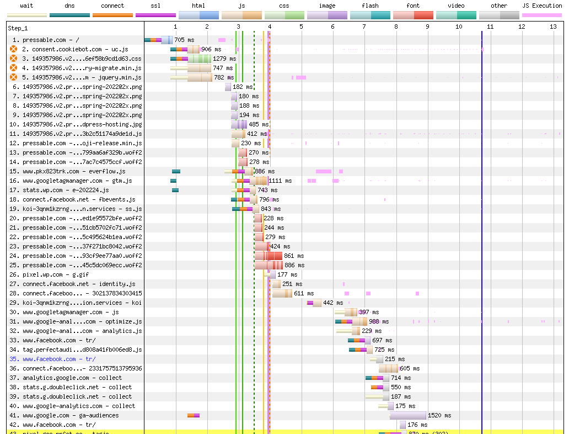Click the standalone dns bar on row 41
585x434 pixels.
click(194, 415)
